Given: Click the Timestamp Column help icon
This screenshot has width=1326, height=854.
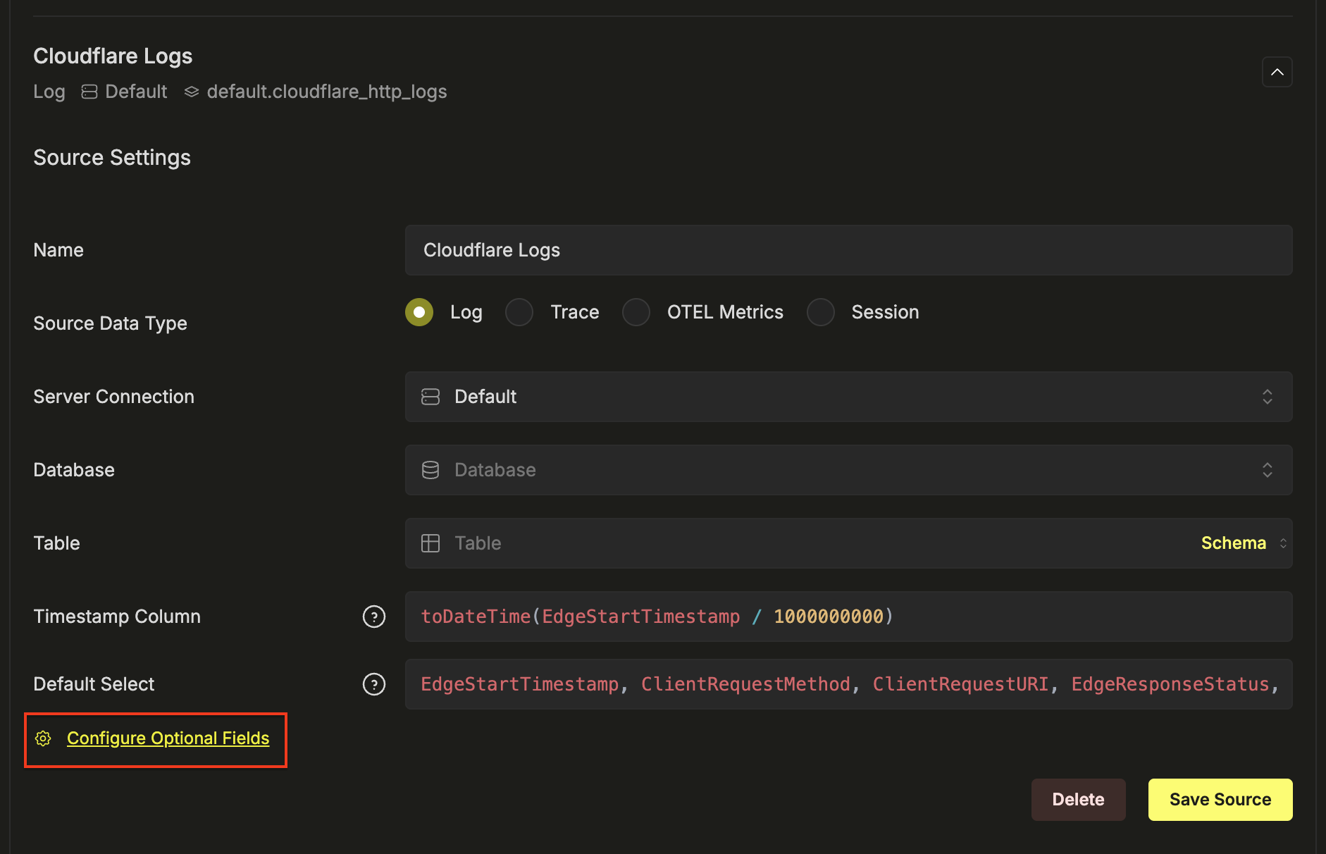Looking at the screenshot, I should (373, 617).
